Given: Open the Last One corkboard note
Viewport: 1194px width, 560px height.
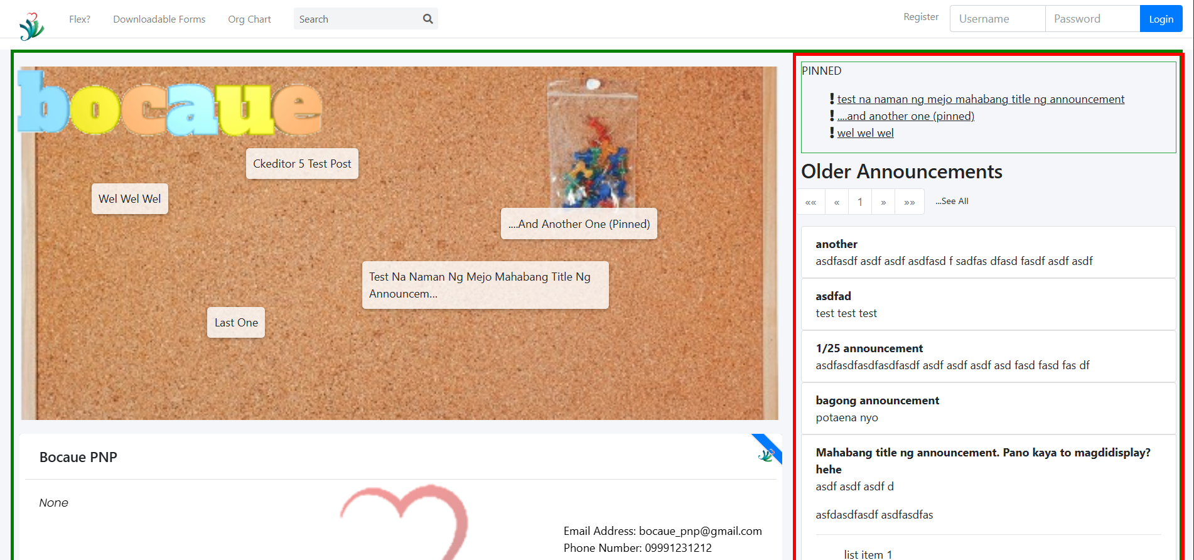Looking at the screenshot, I should pyautogui.click(x=236, y=323).
